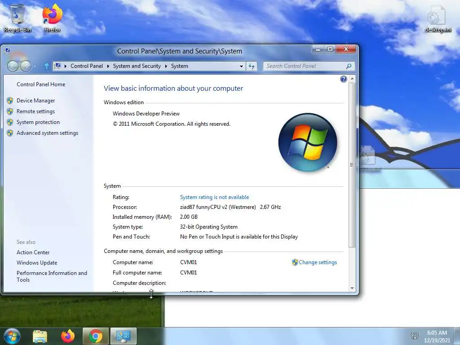The height and width of the screenshot is (345, 460).
Task: Click the vertical scrollbar thumb
Action: [x=352, y=165]
